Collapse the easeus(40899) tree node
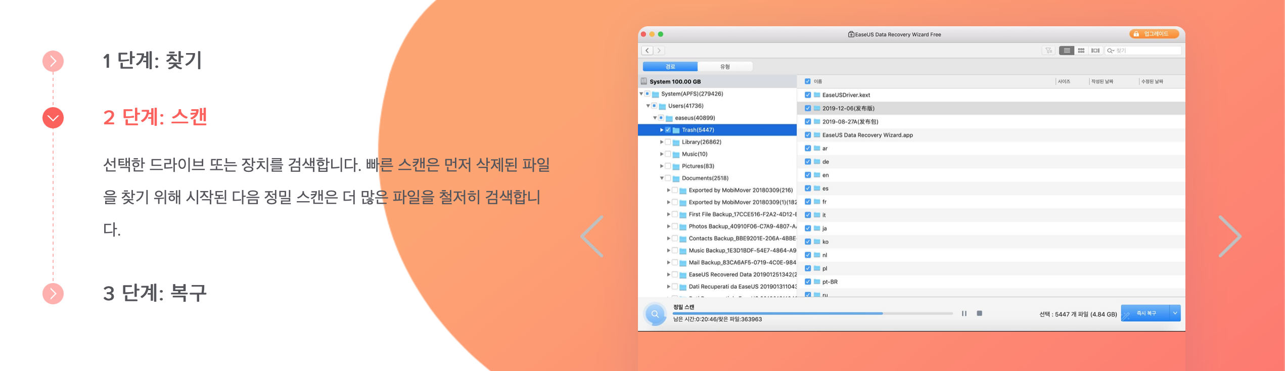 pos(655,118)
